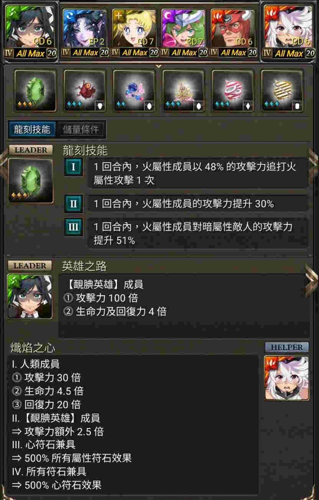
Task: Select dragon craft skill level II
Action: (73, 203)
